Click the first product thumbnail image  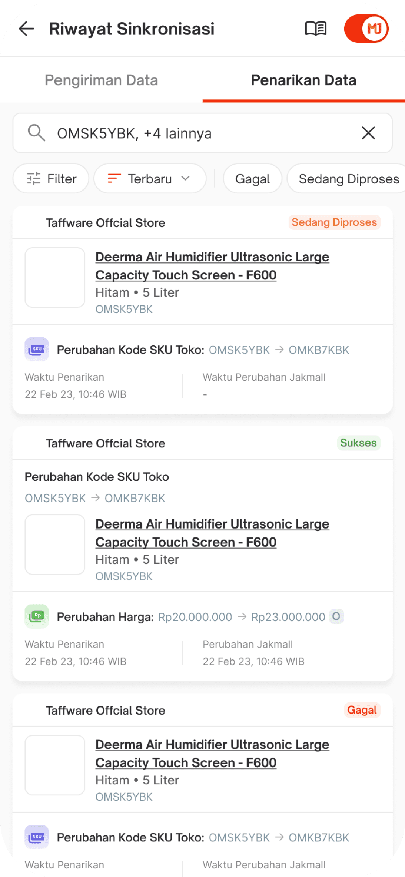tap(55, 277)
